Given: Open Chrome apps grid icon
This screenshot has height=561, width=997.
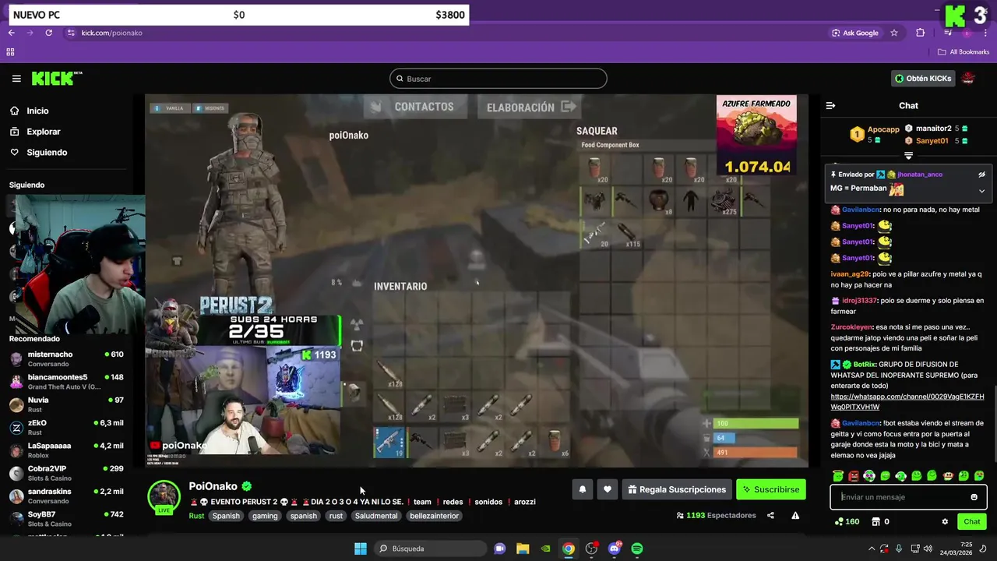Looking at the screenshot, I should pyautogui.click(x=10, y=52).
